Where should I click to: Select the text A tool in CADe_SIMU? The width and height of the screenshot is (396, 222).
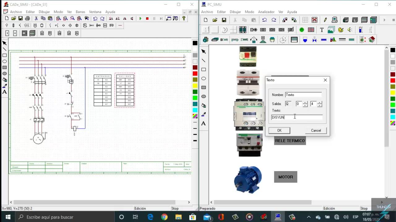[x=5, y=92]
